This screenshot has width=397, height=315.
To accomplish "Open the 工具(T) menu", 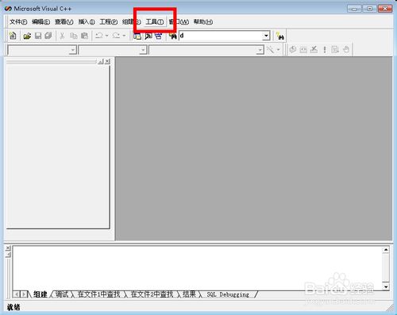I will tap(155, 21).
